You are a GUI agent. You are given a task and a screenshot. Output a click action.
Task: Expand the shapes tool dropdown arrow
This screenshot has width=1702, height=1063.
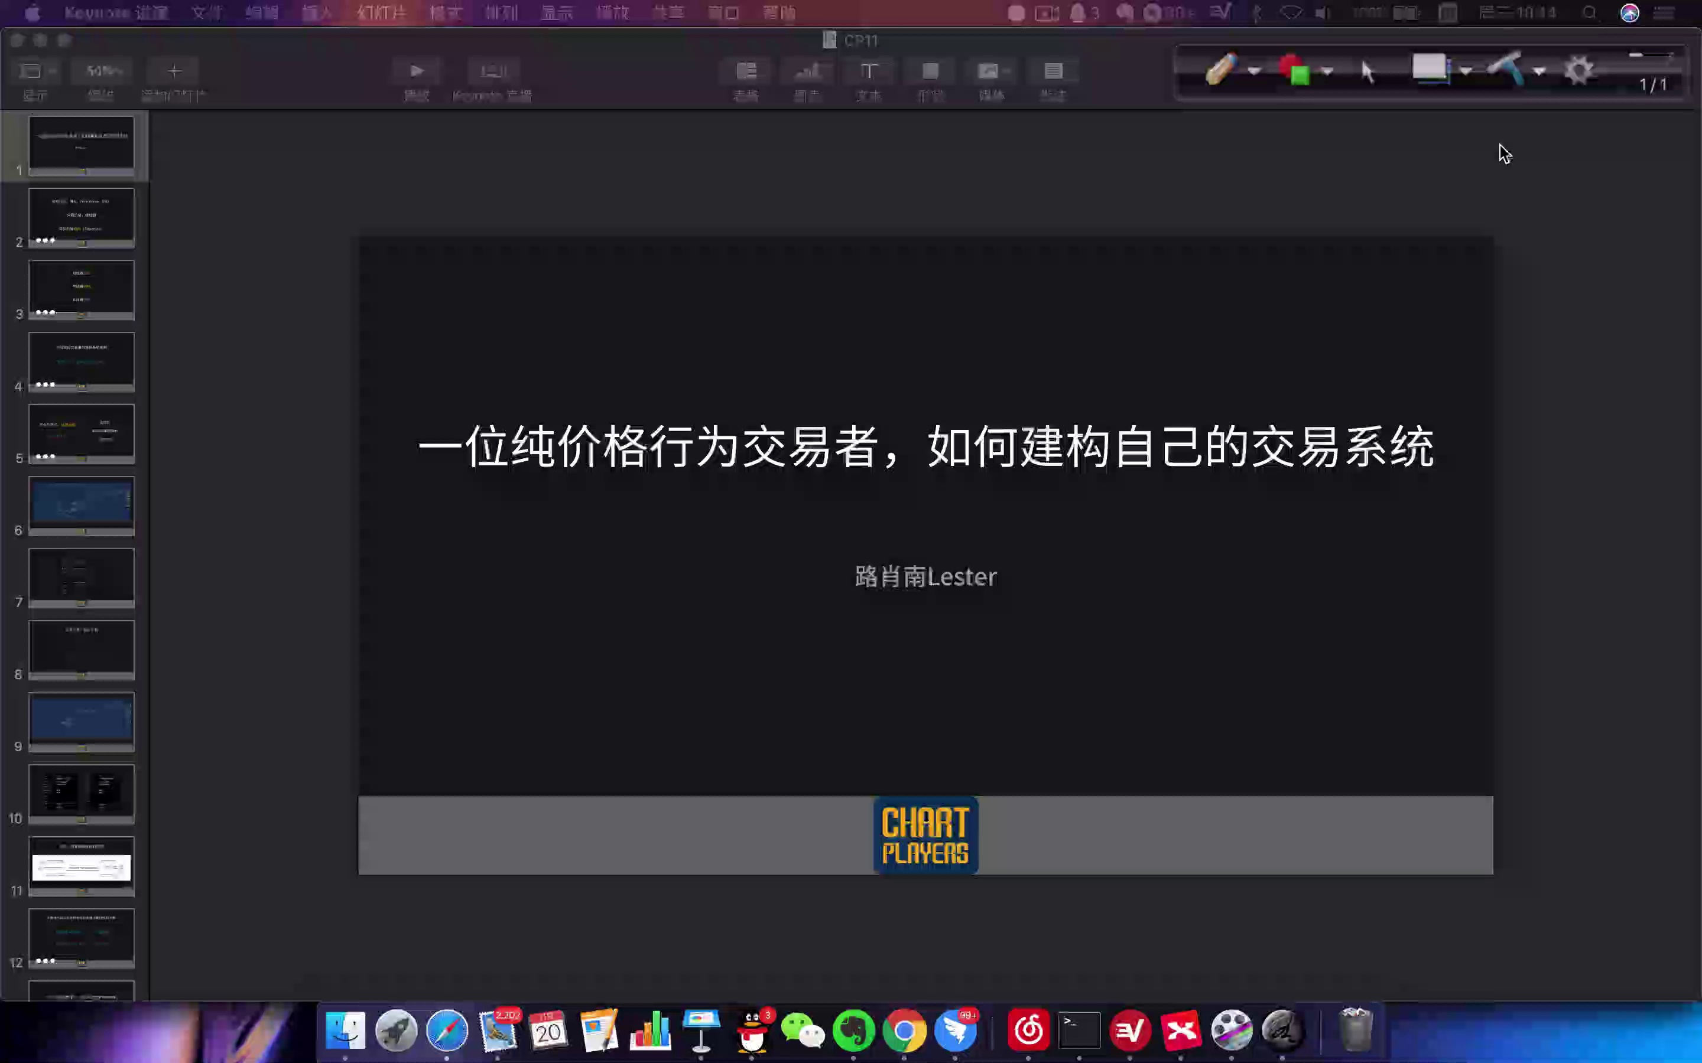tap(1327, 71)
